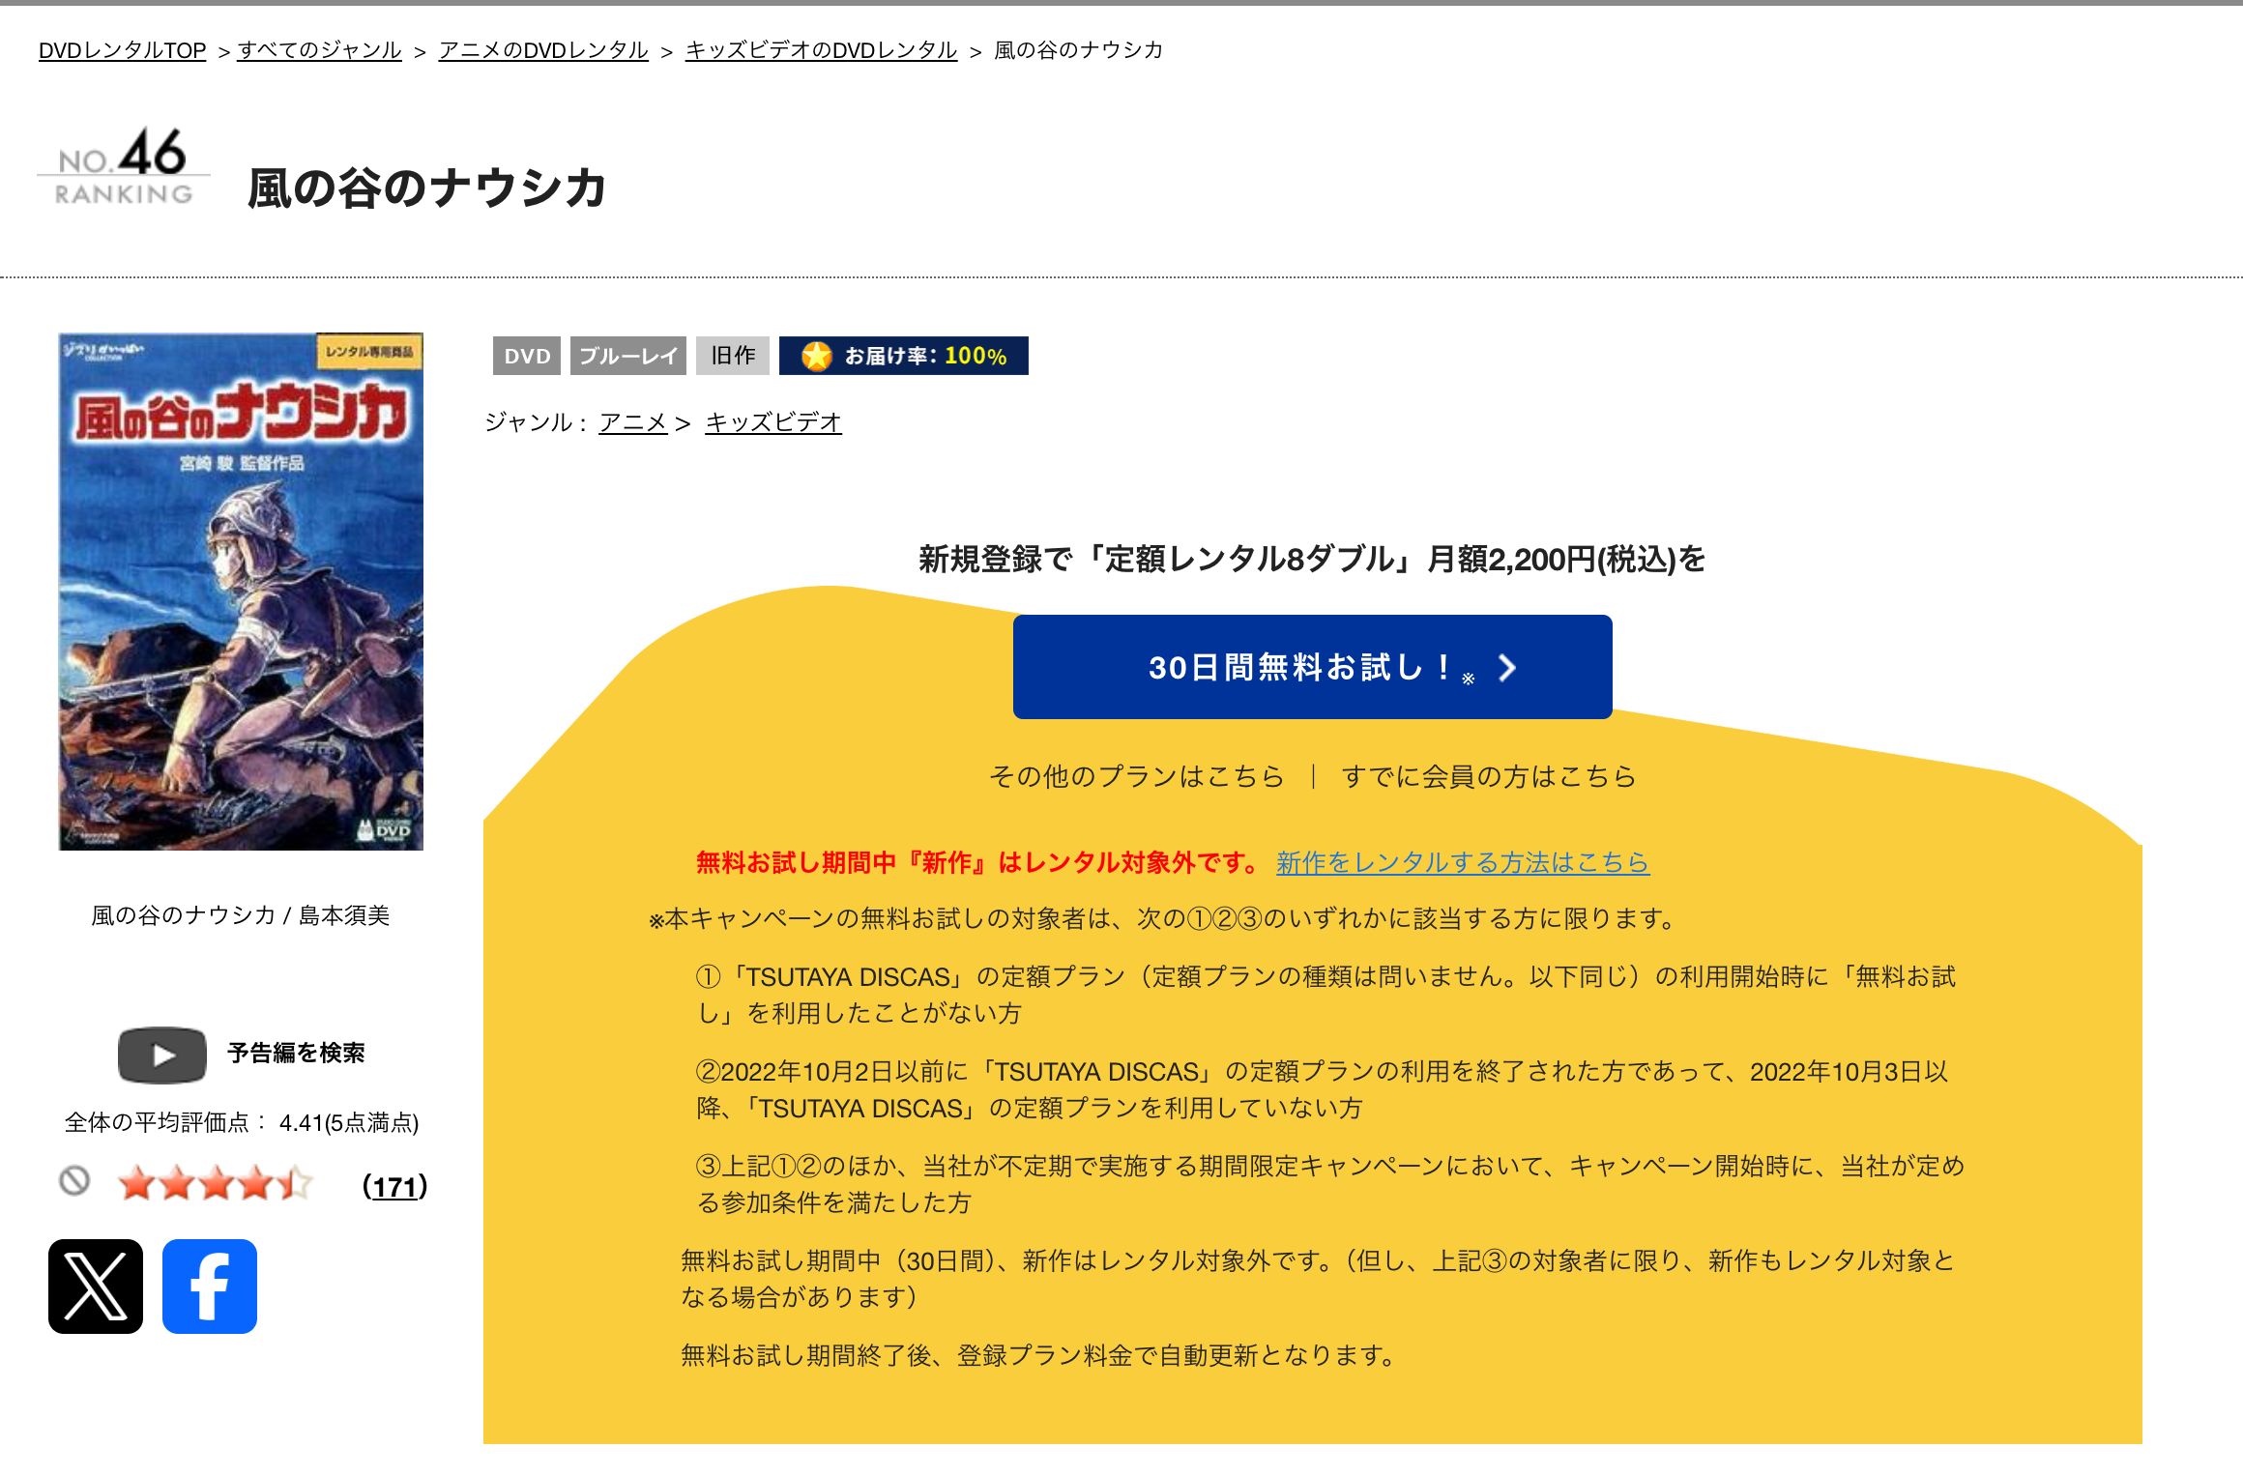This screenshot has width=2243, height=1475.
Task: Click the current breadcrumb 風の谷のナウシカ text
Action: [x=1078, y=50]
